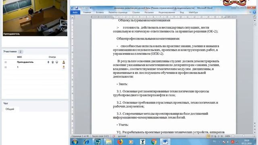Switch to the Главная ribbon tab

87,12
